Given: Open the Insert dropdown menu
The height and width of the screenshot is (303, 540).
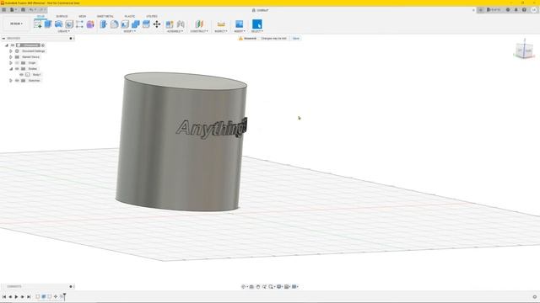Looking at the screenshot, I should tap(240, 31).
